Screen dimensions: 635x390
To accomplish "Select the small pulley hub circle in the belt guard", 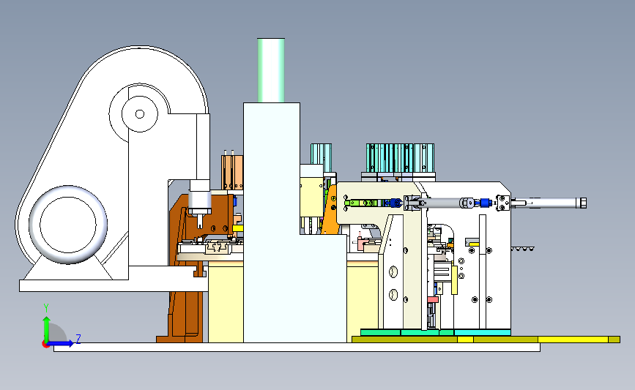I will point(140,114).
